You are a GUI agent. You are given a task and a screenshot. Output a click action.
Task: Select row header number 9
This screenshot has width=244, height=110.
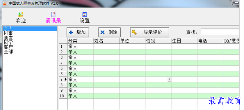(x=63, y=91)
